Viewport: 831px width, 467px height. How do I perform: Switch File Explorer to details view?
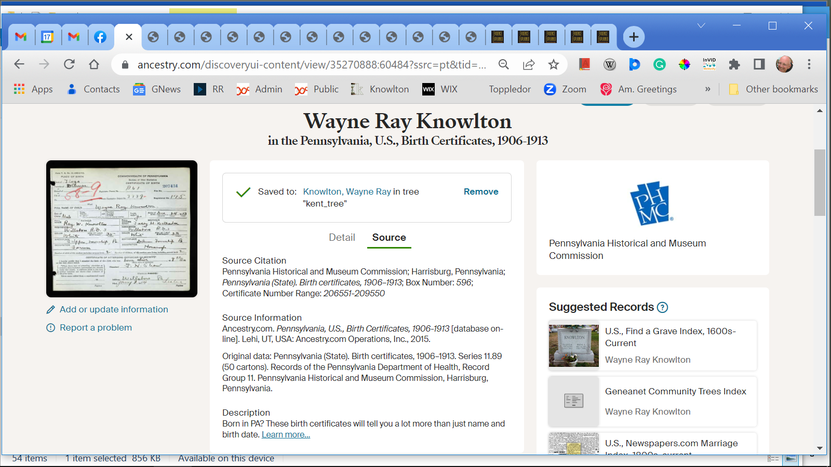click(x=773, y=458)
